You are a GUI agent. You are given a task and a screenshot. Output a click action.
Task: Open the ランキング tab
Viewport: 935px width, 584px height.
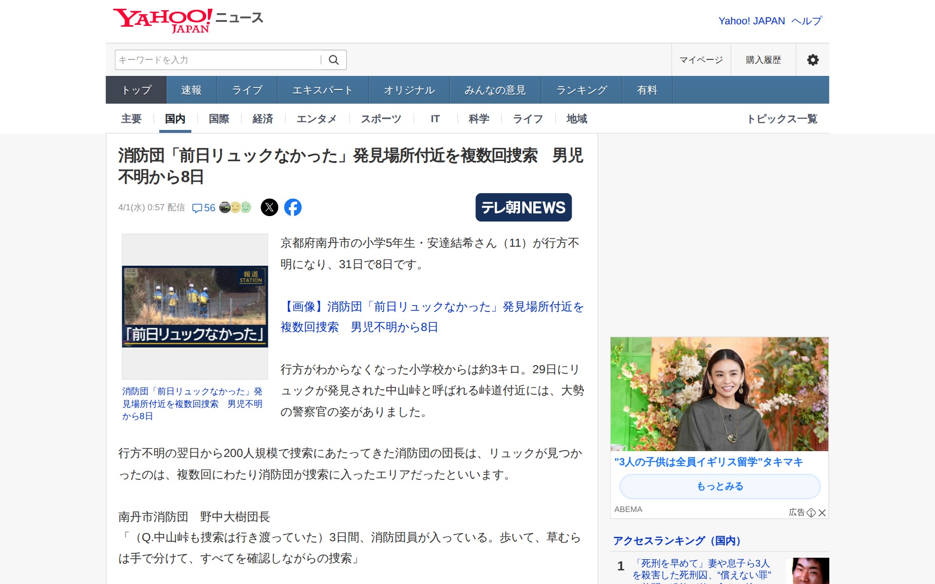coord(581,90)
